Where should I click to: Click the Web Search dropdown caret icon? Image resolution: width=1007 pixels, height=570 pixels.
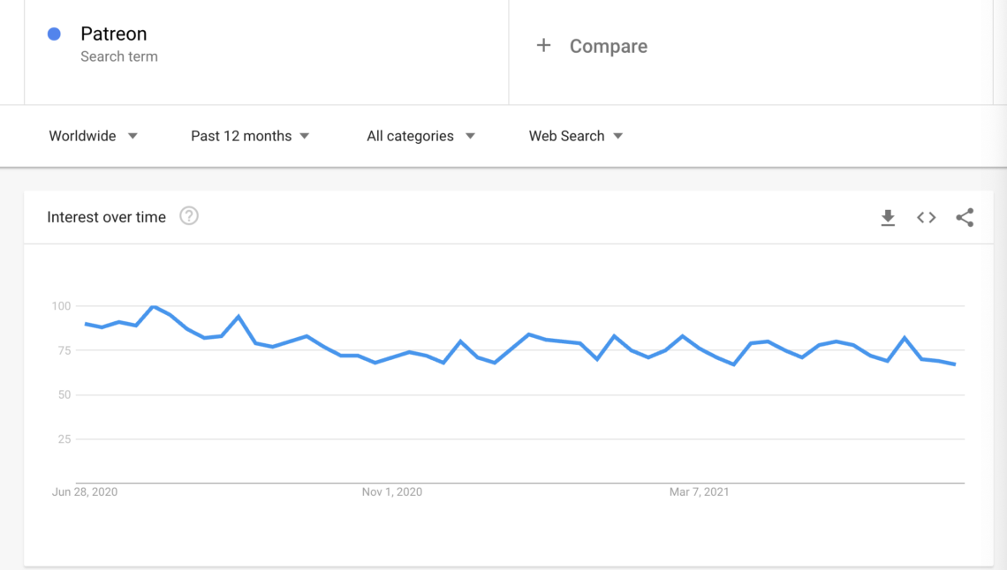619,136
